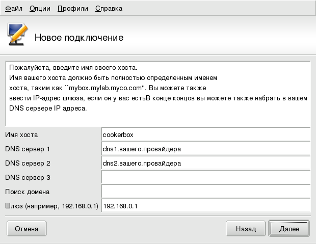This screenshot has width=316, height=244.
Task: Click the line starting 'Имя вашего хоста должно'
Action: click(x=113, y=78)
